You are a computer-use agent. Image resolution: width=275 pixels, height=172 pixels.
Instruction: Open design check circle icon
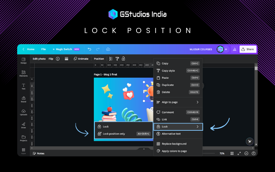click(246, 153)
